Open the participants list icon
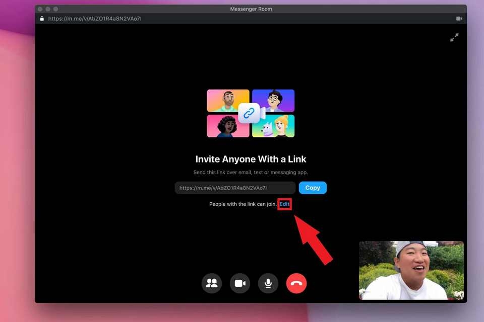The image size is (484, 322). coord(211,283)
